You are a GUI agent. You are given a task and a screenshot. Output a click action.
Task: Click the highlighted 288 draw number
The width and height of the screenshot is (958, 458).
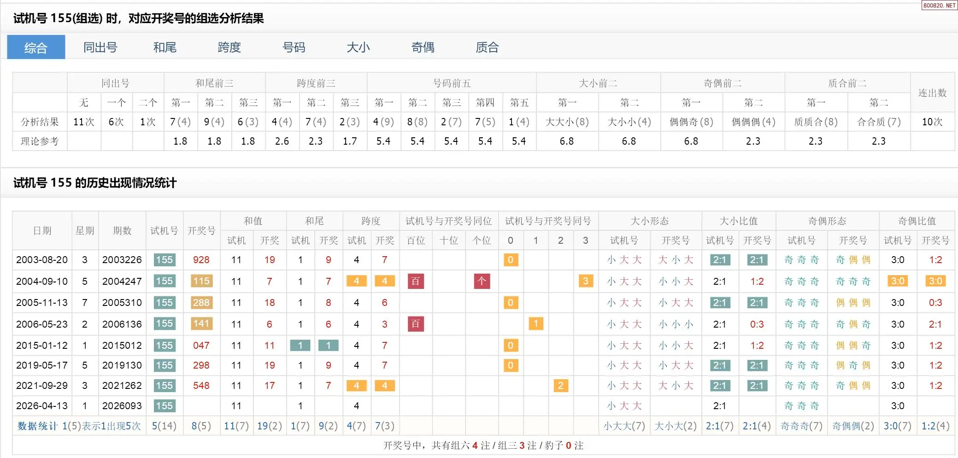[x=201, y=303]
